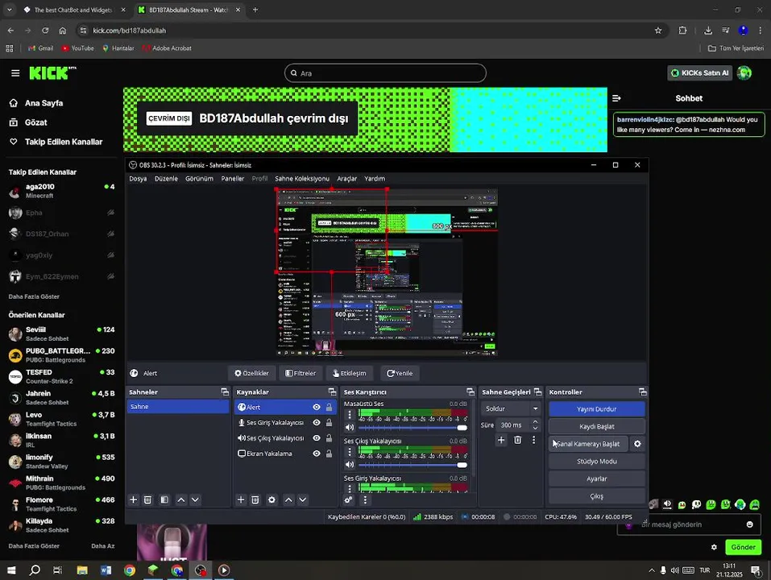The image size is (771, 580).
Task: Open Görünüm menu in OBS
Action: pos(199,178)
